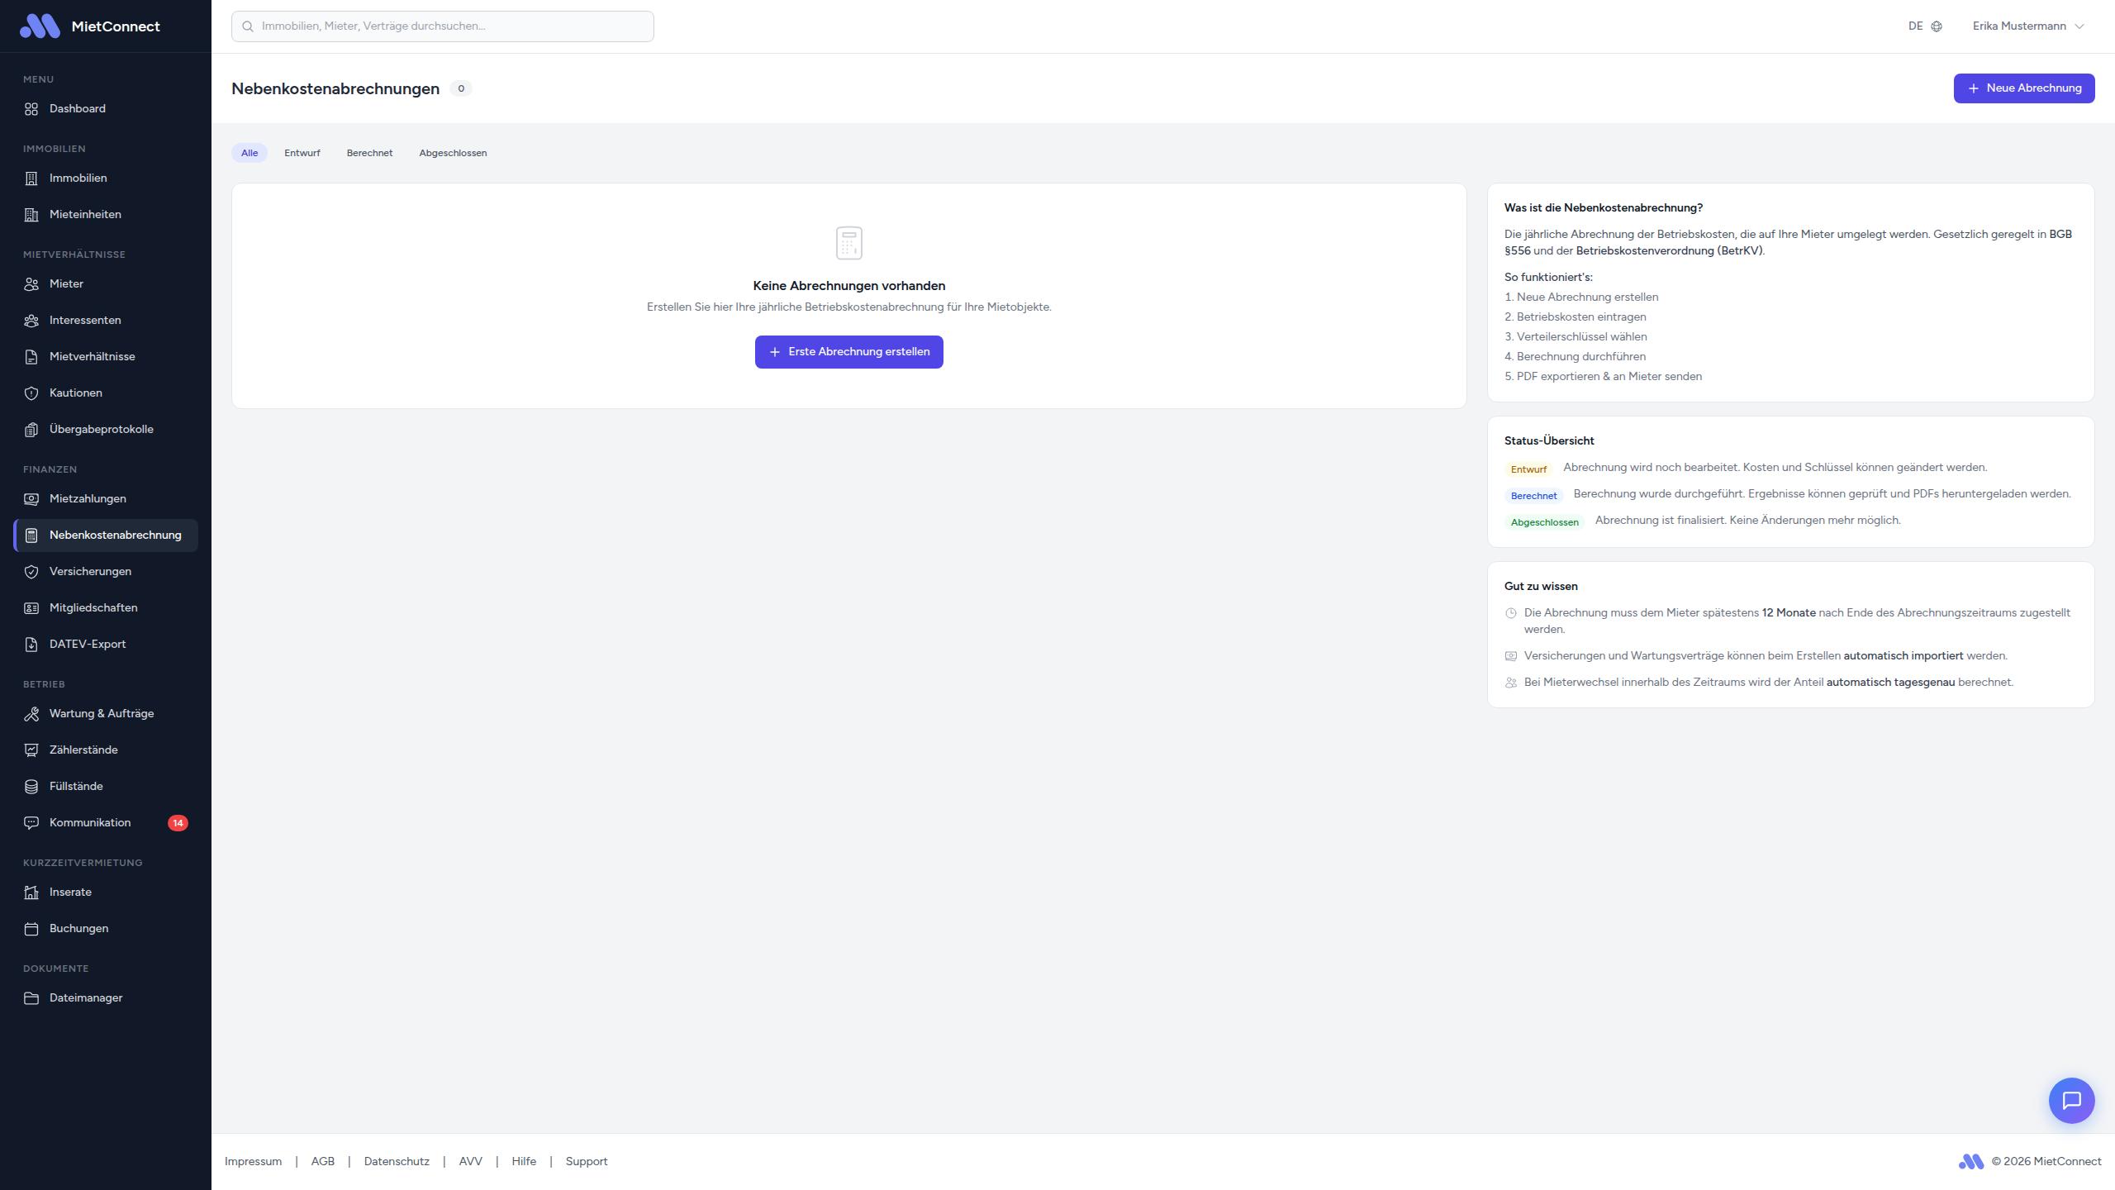Click the Zählerstände sidebar icon
Screen dimensions: 2115x1190
(x=31, y=750)
